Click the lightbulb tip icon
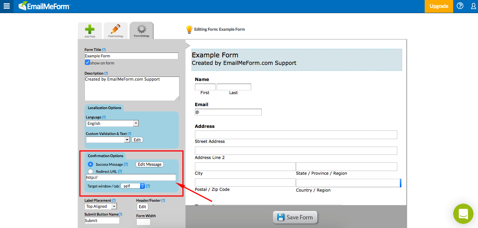The image size is (478, 228). (189, 30)
